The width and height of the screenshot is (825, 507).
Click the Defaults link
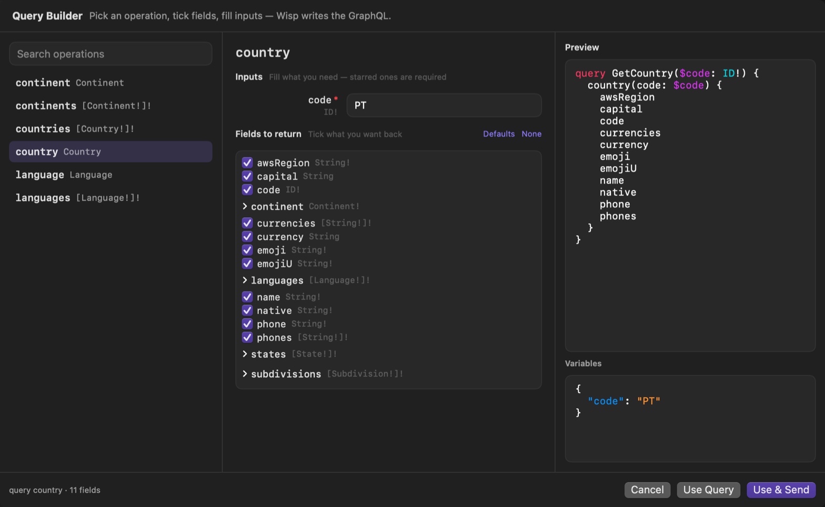[x=499, y=134]
